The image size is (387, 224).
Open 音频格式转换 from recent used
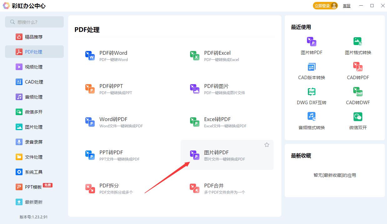coord(311,117)
